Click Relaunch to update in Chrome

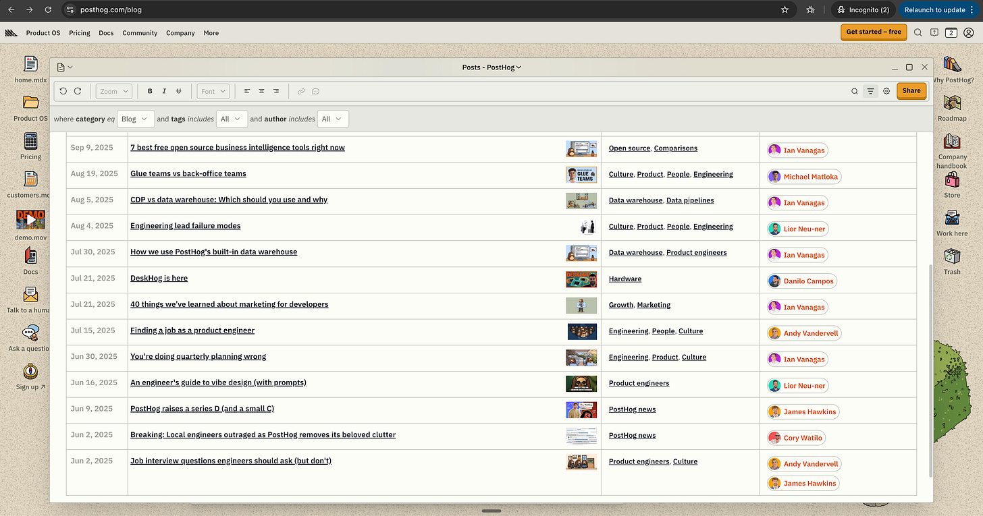tap(939, 9)
